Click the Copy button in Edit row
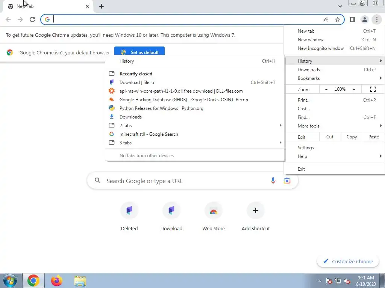This screenshot has height=288, width=385. 352,137
